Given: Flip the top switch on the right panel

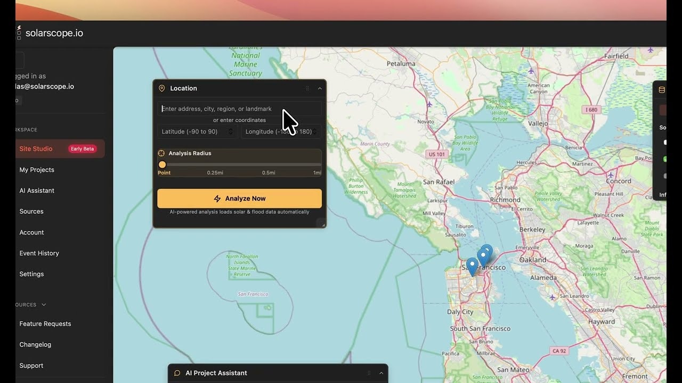Looking at the screenshot, I should tap(664, 142).
